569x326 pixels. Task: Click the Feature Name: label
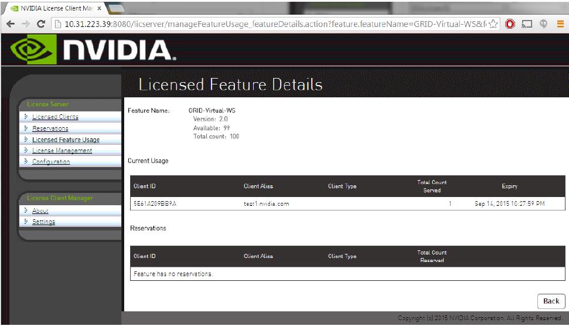pos(148,110)
